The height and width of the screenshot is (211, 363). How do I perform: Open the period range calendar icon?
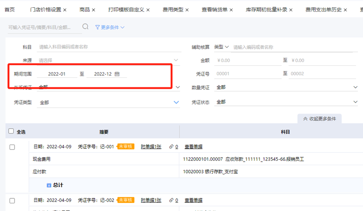(117, 74)
